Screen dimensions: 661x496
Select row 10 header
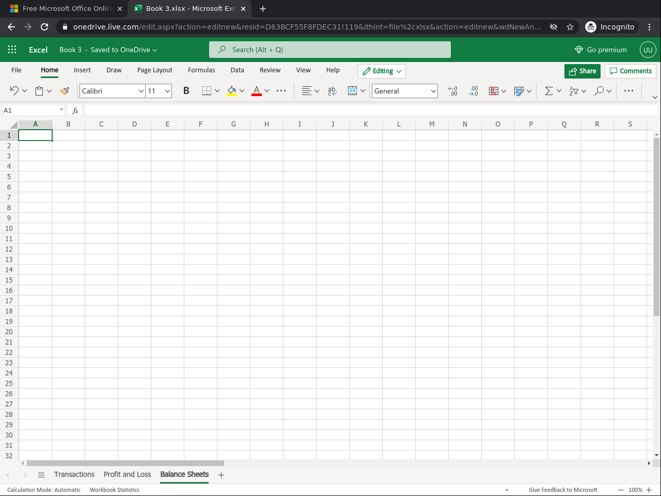(x=9, y=228)
